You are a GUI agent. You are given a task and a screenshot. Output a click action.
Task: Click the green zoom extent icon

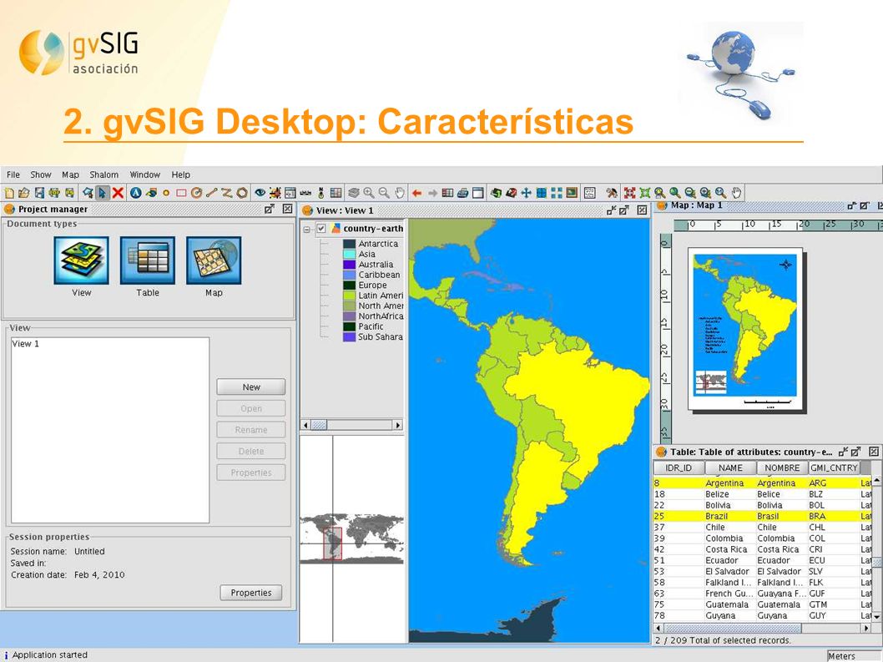point(645,193)
